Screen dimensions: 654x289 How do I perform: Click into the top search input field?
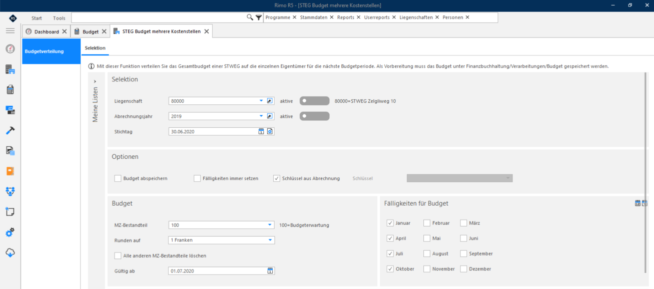(x=159, y=17)
